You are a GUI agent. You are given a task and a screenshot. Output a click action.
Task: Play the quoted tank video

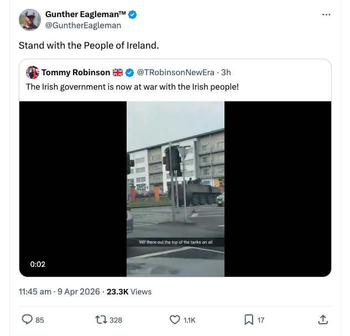[175, 189]
